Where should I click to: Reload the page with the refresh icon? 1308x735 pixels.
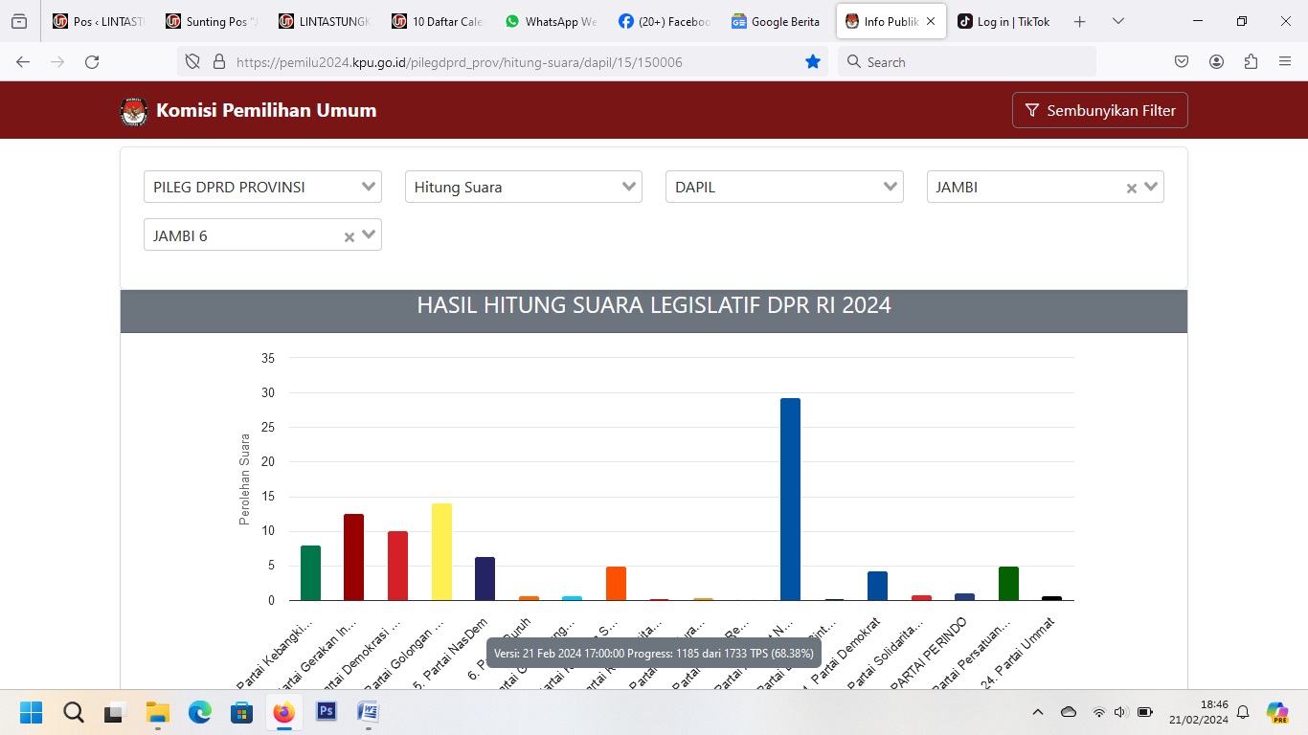(92, 62)
